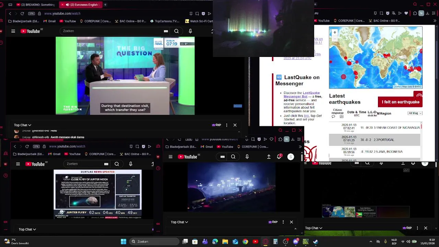Toggle the VPN badge in the Euronews window
439x247 pixels.
(32, 13)
